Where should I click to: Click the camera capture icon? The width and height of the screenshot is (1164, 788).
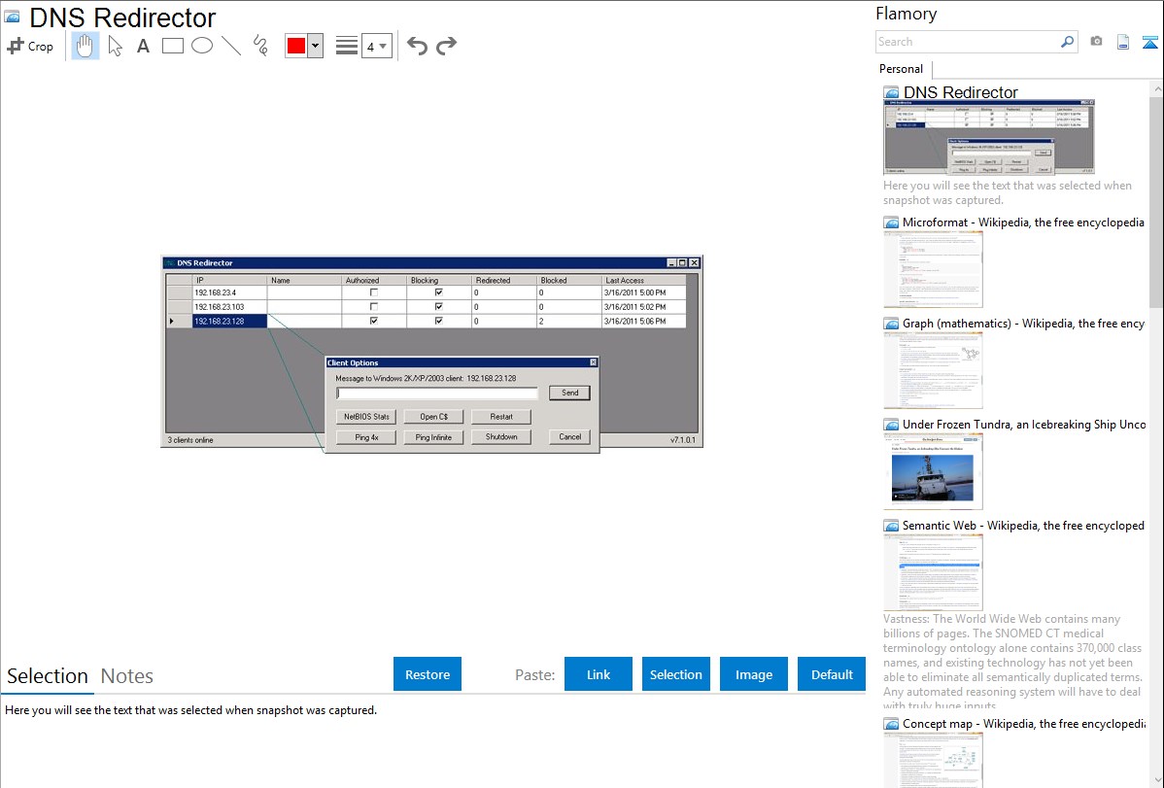coord(1096,42)
